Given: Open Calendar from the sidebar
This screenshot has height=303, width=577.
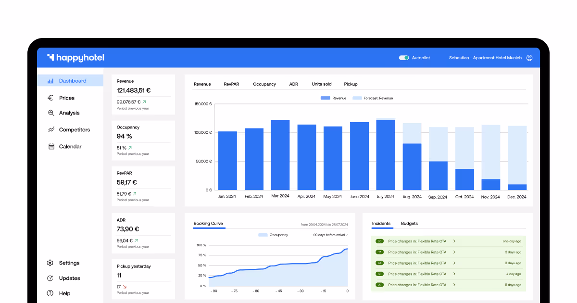Looking at the screenshot, I should click(70, 147).
